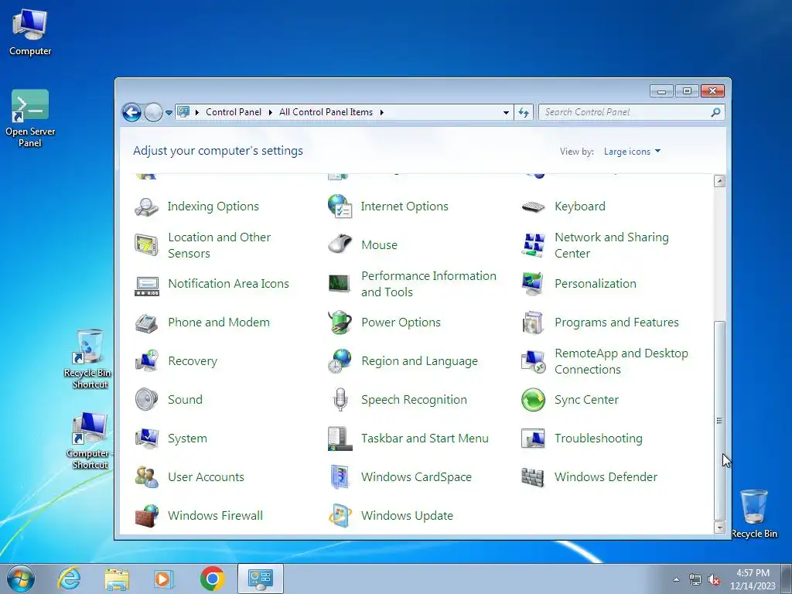Select the Recycle Bin desktop icon

point(754,514)
